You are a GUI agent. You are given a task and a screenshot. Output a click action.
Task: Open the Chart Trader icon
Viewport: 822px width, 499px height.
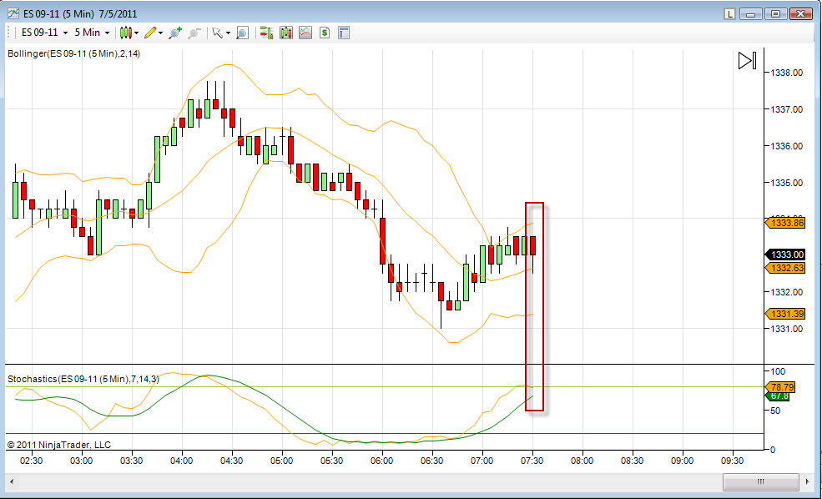(266, 33)
